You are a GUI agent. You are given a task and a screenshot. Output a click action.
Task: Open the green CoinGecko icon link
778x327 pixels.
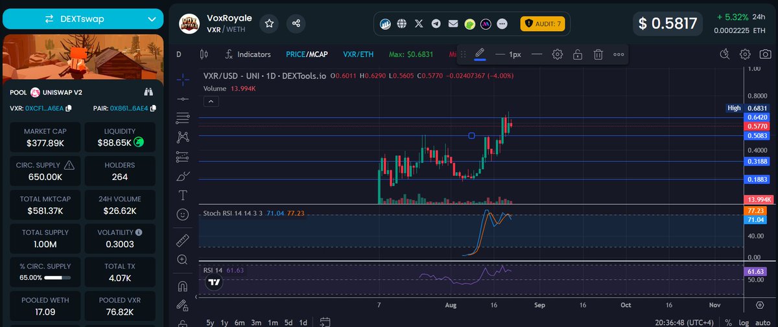pos(469,24)
